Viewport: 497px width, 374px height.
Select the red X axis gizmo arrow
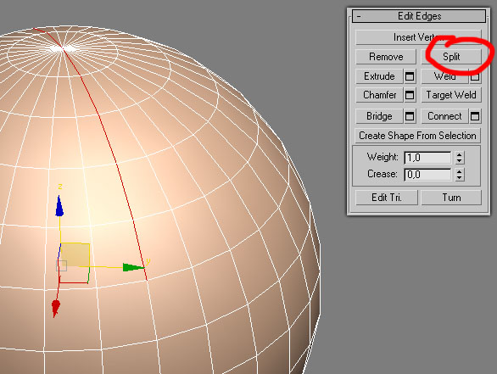(x=56, y=308)
